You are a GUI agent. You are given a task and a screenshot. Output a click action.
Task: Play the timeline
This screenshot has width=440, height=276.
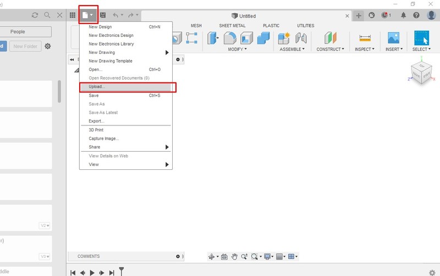point(92,272)
